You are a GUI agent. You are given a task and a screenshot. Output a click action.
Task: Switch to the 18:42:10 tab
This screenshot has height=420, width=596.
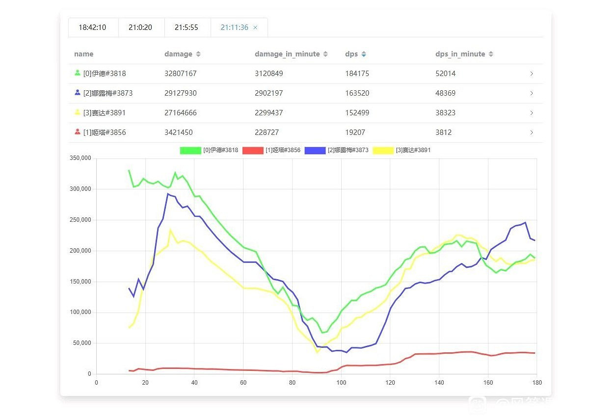(92, 27)
